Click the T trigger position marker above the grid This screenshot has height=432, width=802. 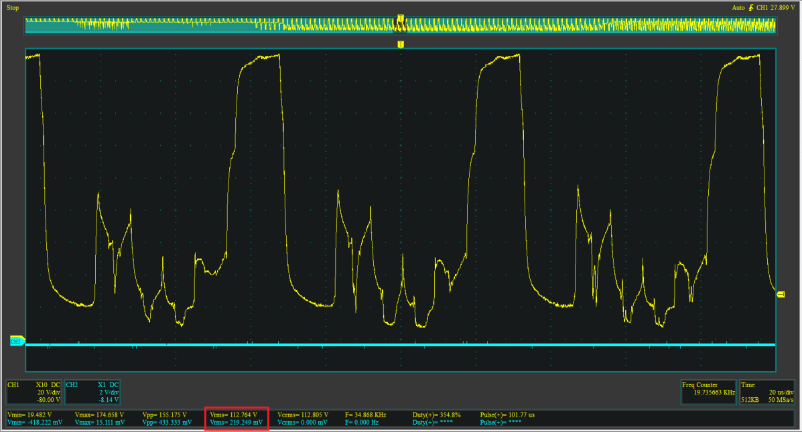(401, 44)
